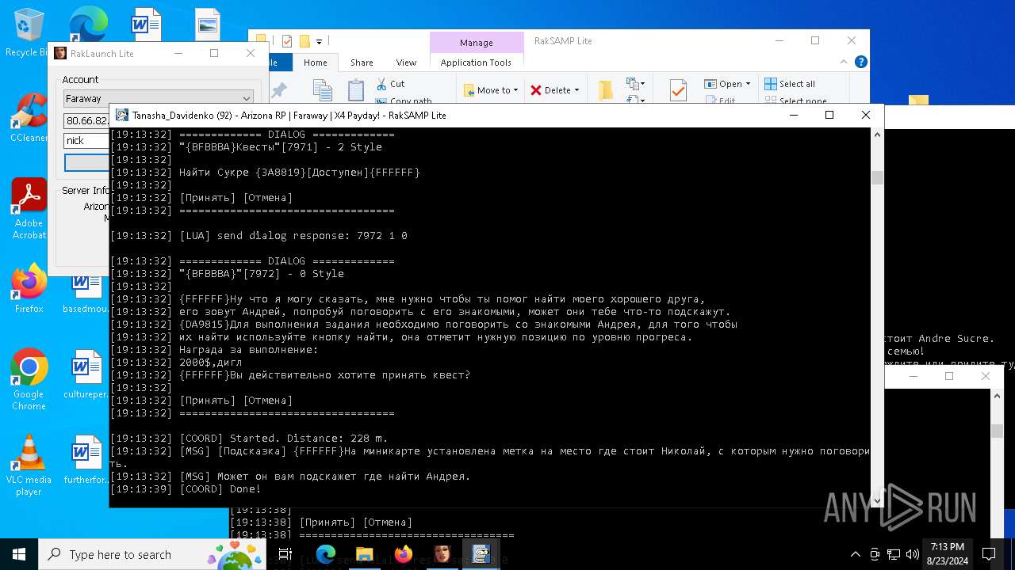Open File Explorer on taskbar

pyautogui.click(x=364, y=554)
